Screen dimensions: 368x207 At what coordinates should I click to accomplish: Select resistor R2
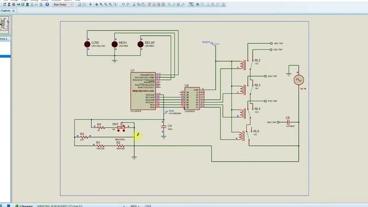click(120, 145)
